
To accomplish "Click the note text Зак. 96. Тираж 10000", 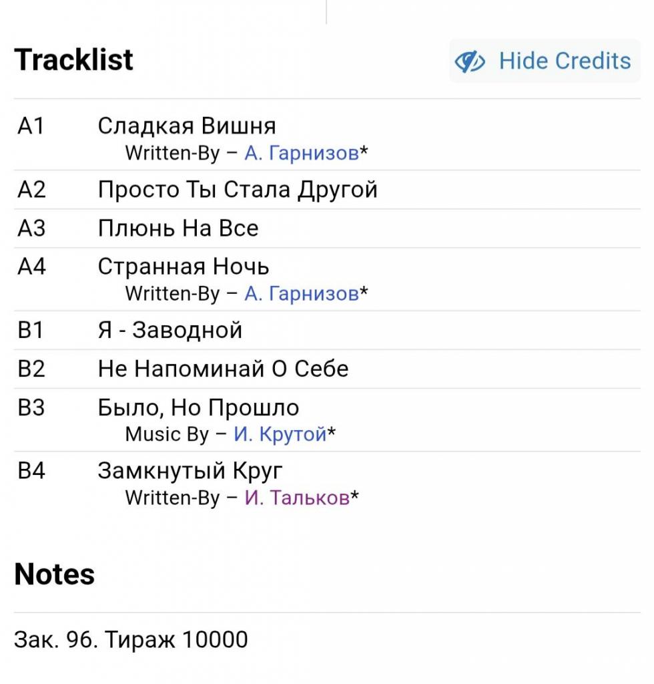I will click(131, 640).
